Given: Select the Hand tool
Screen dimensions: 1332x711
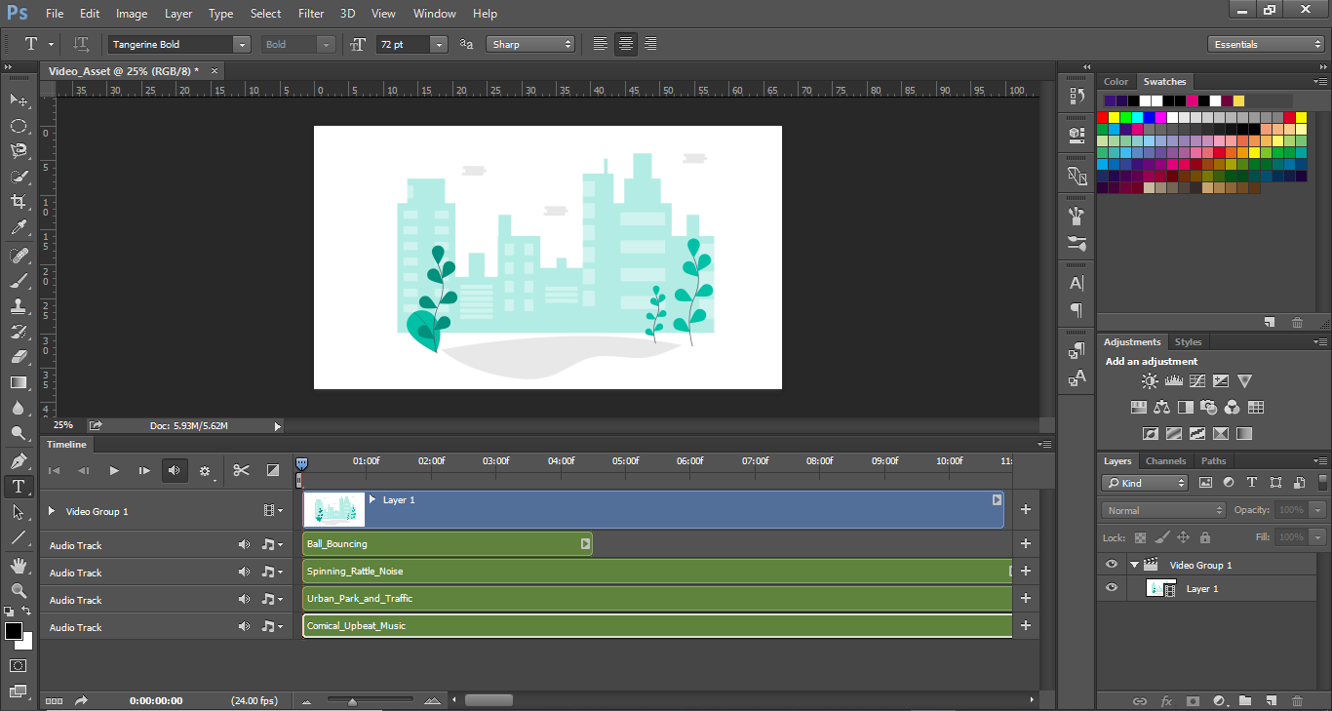Looking at the screenshot, I should pyautogui.click(x=18, y=566).
